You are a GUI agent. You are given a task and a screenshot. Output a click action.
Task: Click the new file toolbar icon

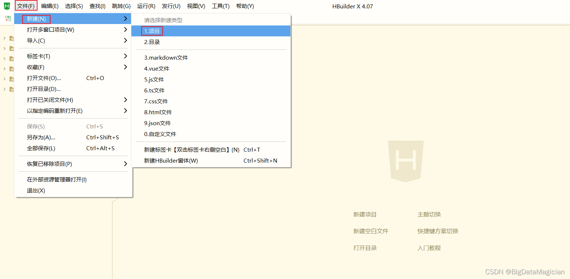click(x=8, y=18)
